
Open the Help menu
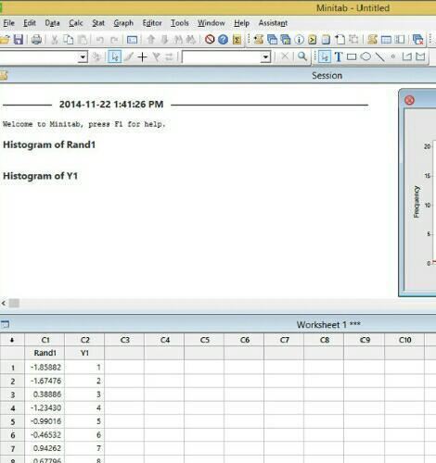pyautogui.click(x=241, y=23)
